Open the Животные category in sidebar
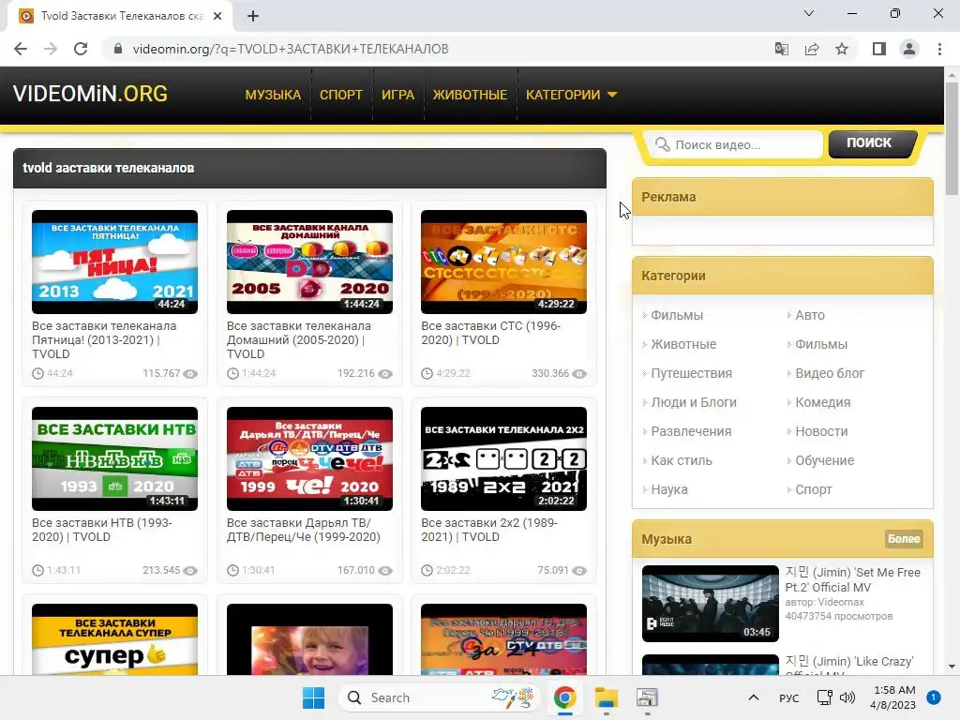Image resolution: width=960 pixels, height=720 pixels. (683, 344)
